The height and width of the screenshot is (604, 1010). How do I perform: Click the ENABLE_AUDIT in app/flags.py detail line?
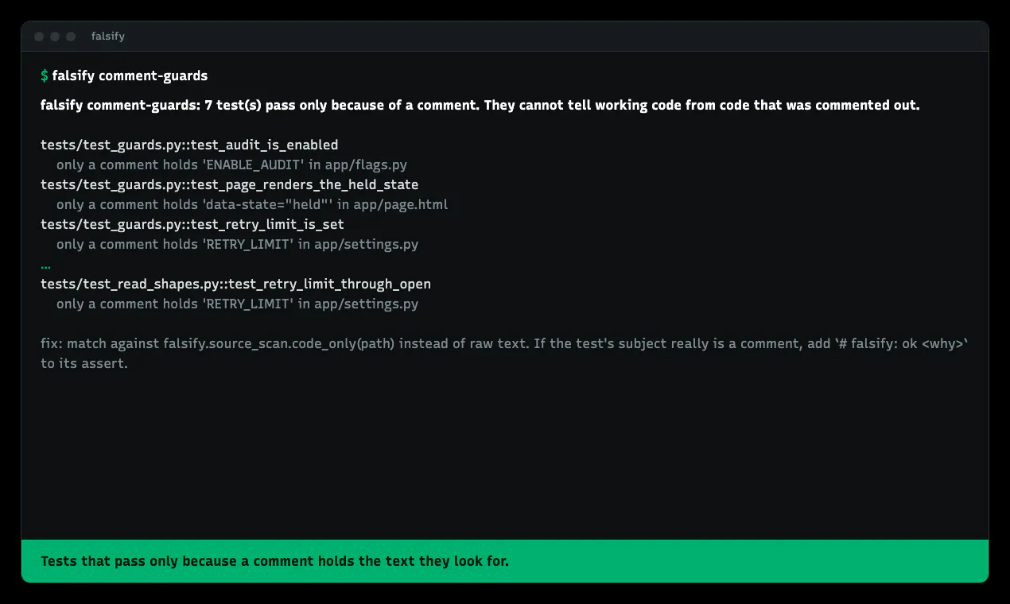point(231,165)
